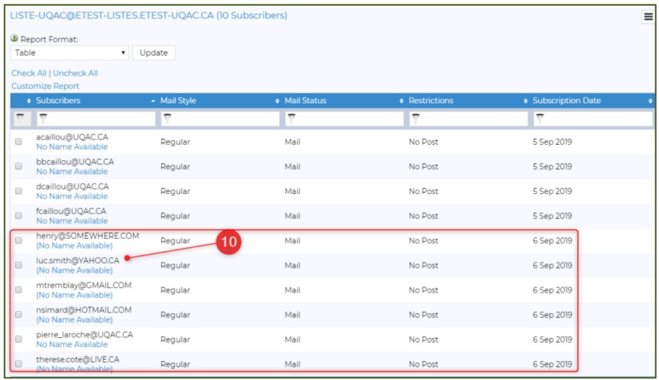Sort by the Subscription Date column header
The image size is (659, 380).
(x=566, y=101)
